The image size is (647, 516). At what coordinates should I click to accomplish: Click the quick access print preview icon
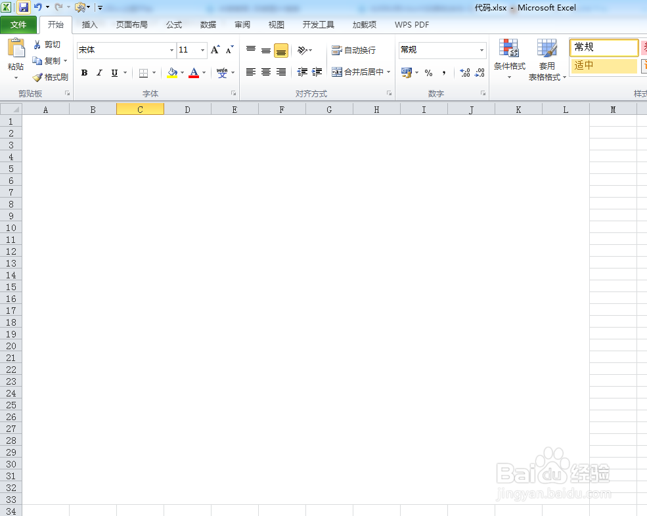80,7
